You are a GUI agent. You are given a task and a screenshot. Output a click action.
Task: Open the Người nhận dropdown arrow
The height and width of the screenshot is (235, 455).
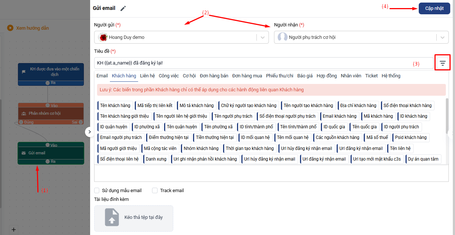point(443,37)
